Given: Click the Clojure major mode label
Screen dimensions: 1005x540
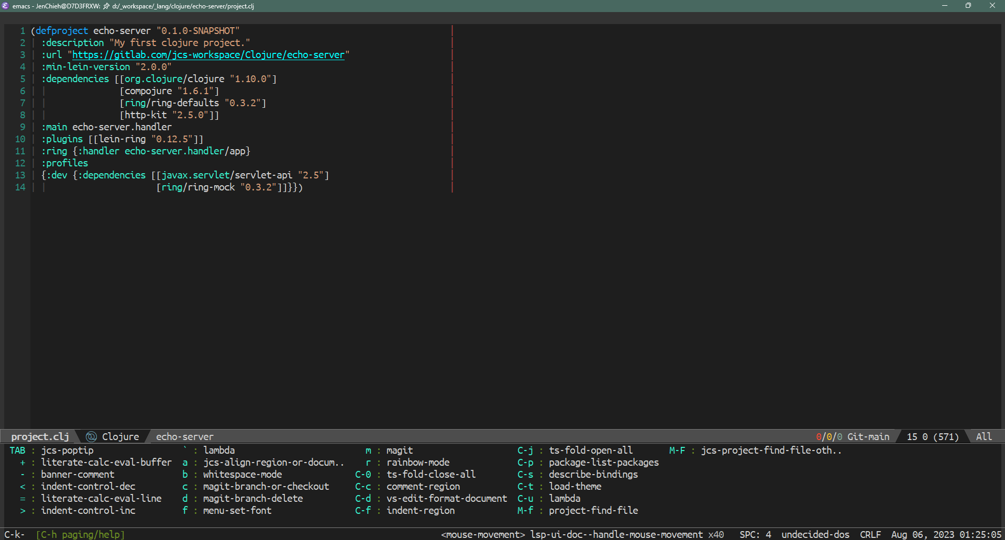Looking at the screenshot, I should (x=120, y=436).
